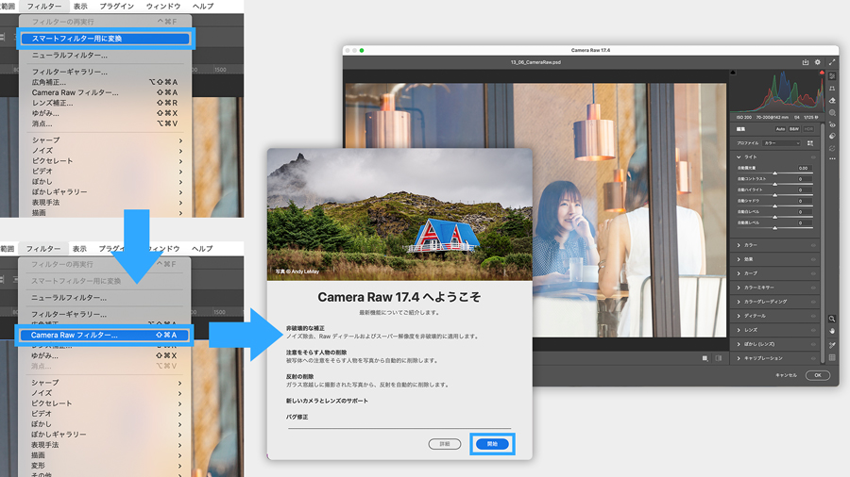Viewport: 850px width, 477px height.
Task: Open the 表示 menu in upper menu bar
Action: pyautogui.click(x=80, y=6)
